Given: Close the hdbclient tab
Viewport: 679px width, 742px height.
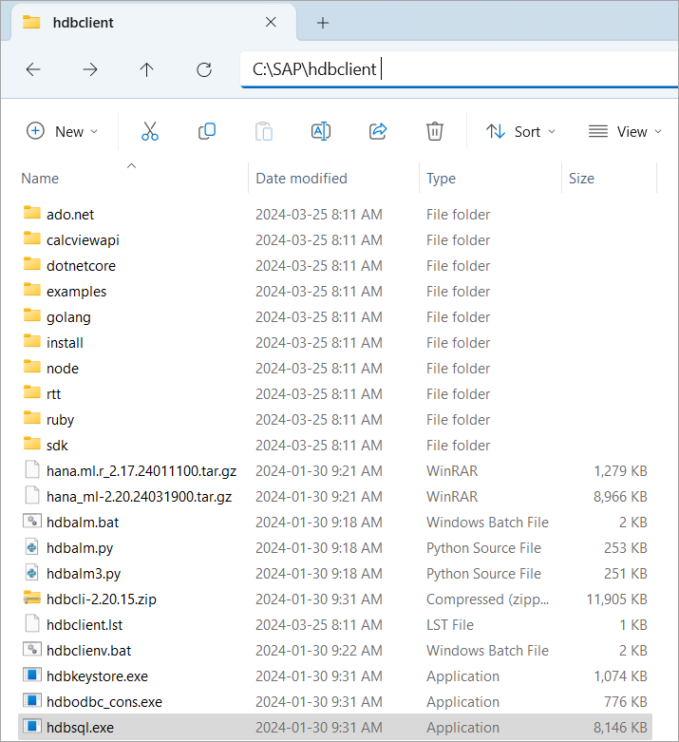Looking at the screenshot, I should pos(271,22).
